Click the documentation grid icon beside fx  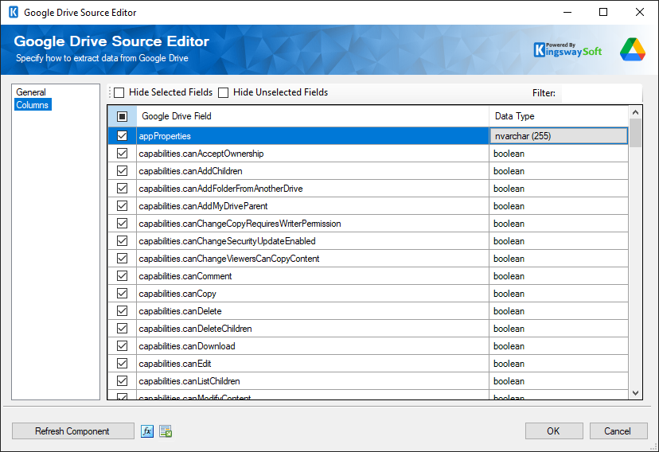[x=166, y=431]
